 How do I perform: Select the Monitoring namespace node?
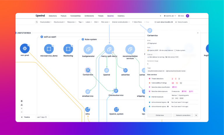pos(68,49)
